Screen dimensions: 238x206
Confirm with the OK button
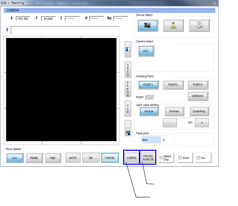(91, 158)
